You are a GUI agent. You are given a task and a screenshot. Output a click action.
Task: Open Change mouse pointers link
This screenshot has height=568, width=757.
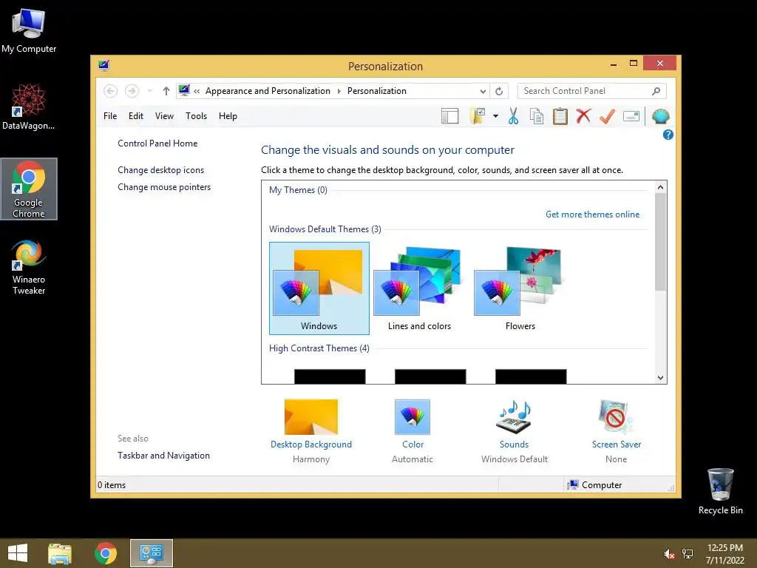(x=164, y=187)
